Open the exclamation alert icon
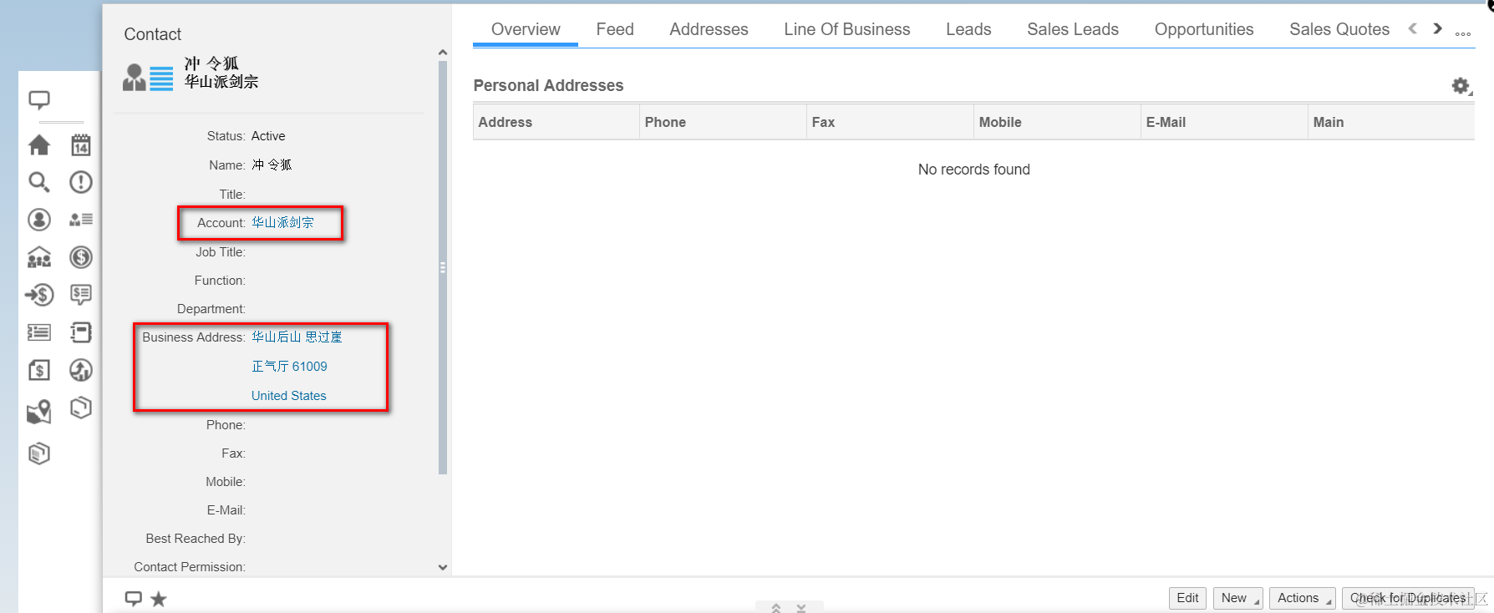This screenshot has height=613, width=1494. 81,182
